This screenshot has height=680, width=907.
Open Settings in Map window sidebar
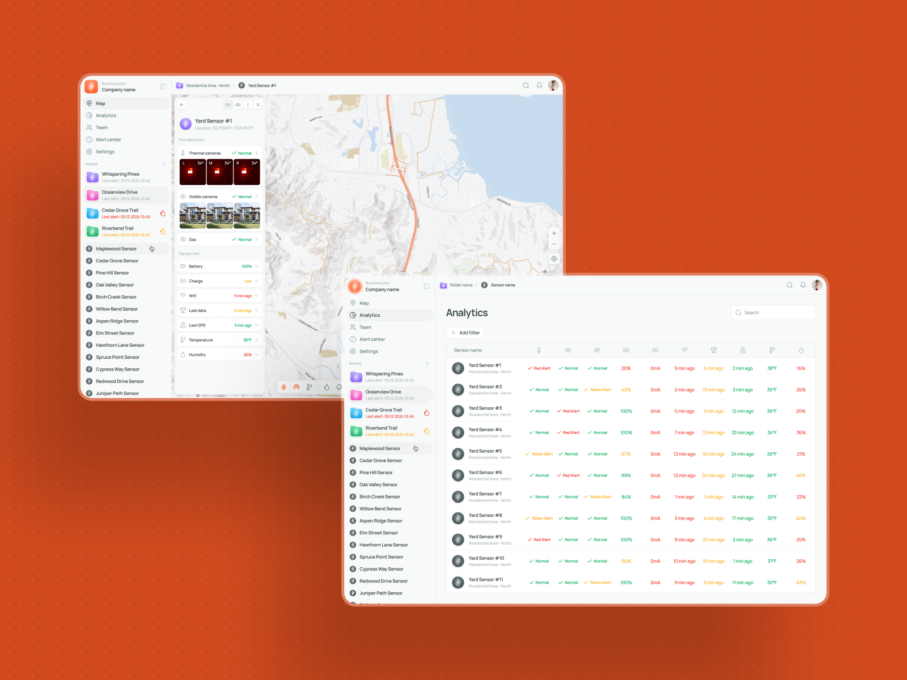pyautogui.click(x=126, y=152)
